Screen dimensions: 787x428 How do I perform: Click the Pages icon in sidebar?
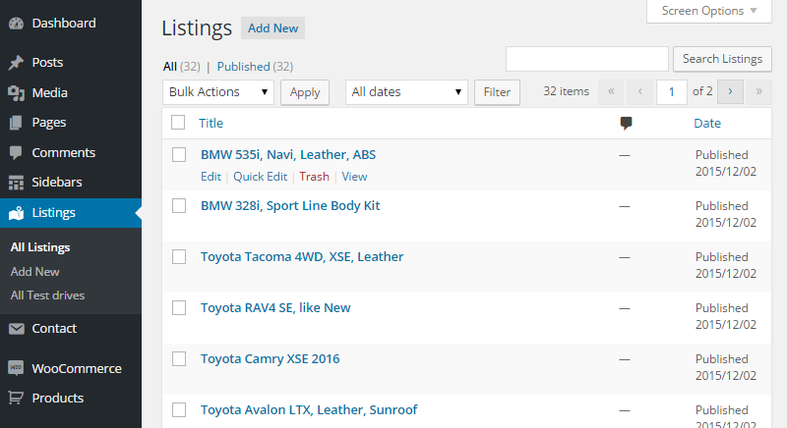16,123
